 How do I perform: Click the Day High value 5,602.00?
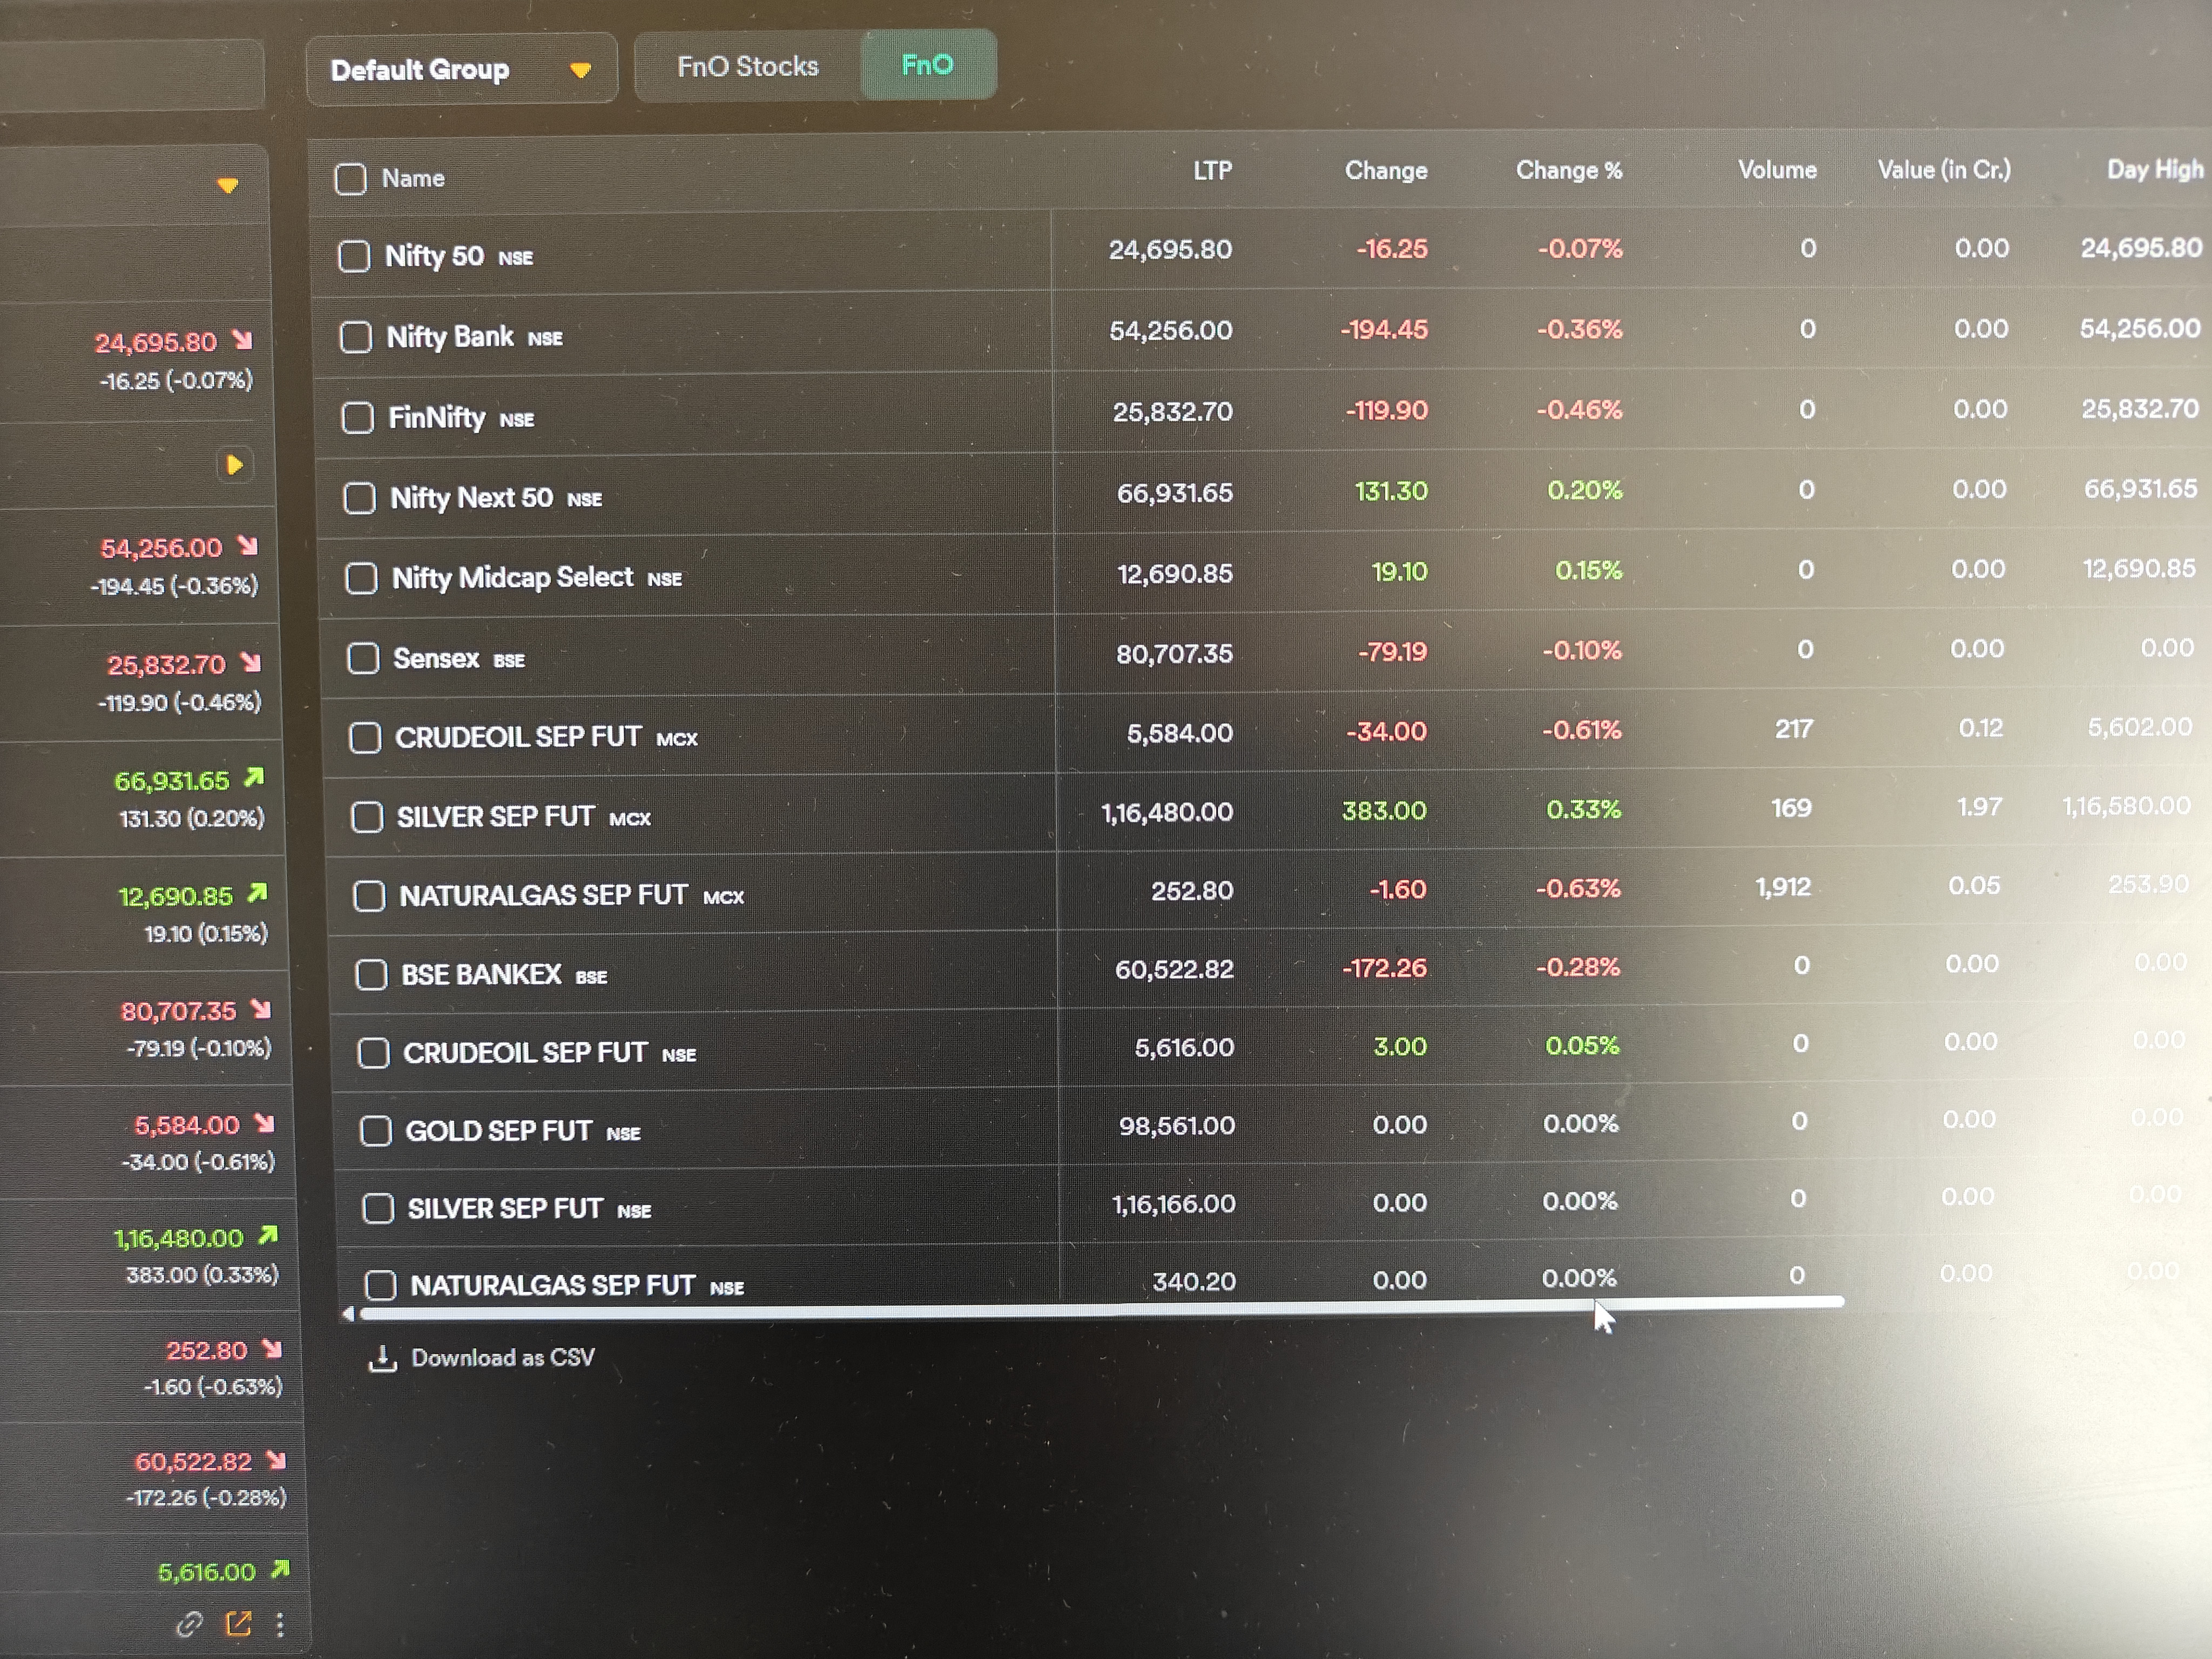pos(2139,727)
